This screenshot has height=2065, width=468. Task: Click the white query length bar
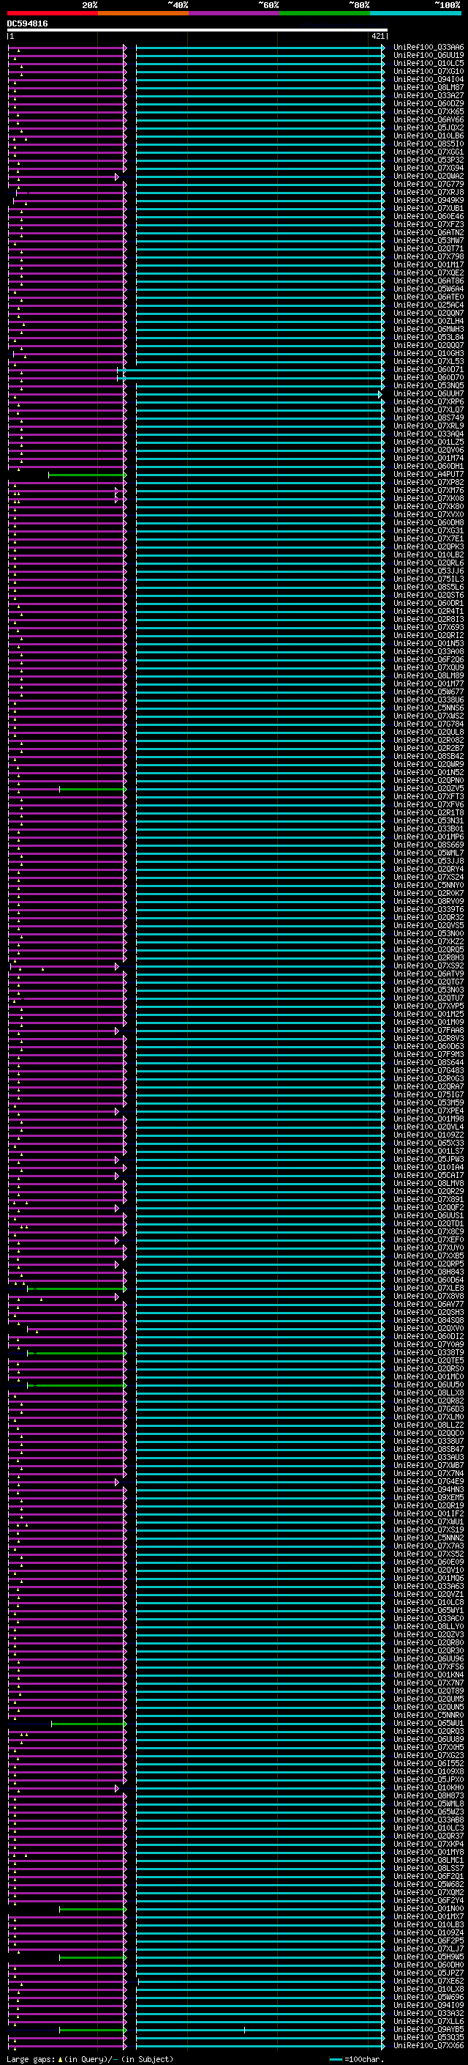197,31
